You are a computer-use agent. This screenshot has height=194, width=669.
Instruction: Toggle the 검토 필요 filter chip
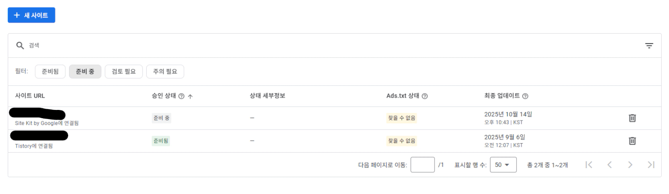coord(124,71)
